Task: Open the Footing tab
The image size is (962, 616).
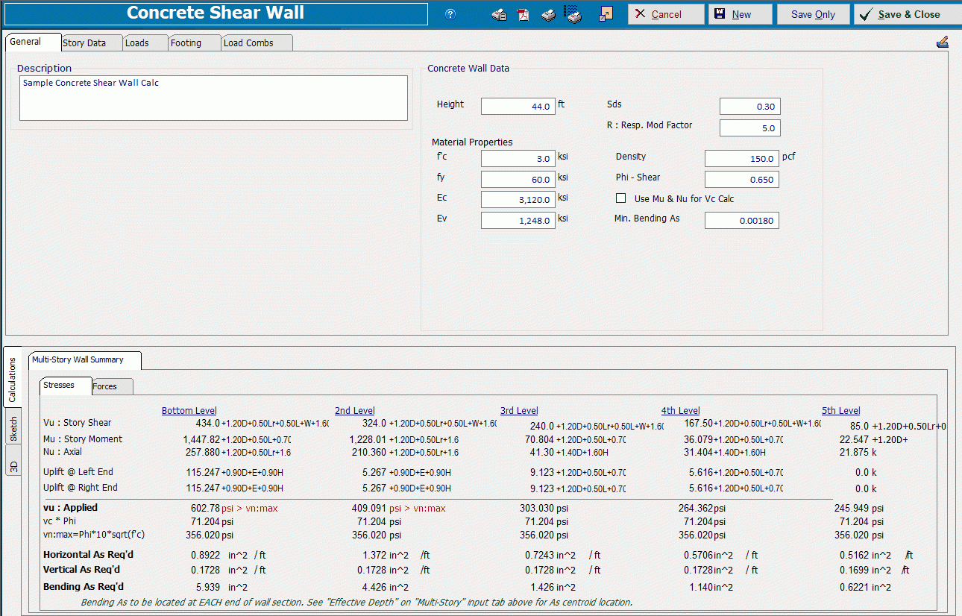Action: (185, 43)
